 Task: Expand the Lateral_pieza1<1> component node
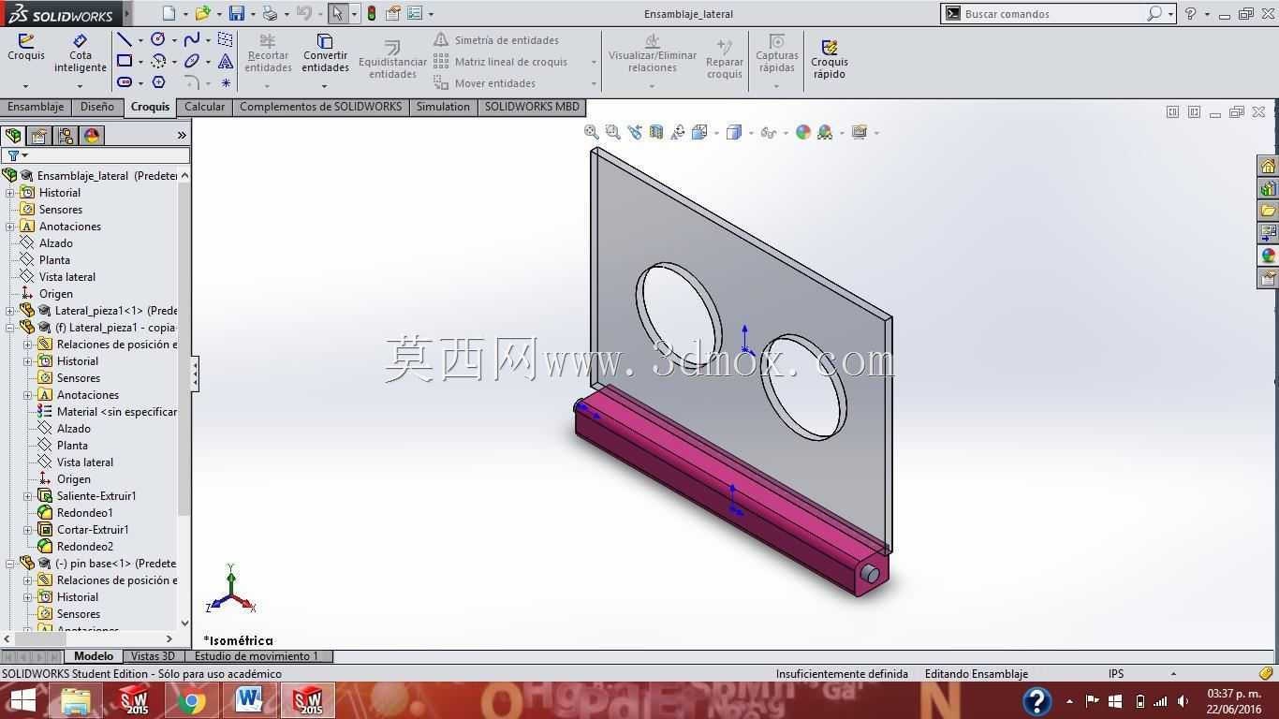(10, 311)
